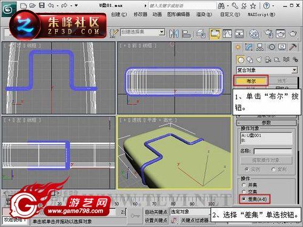The image size is (303, 227).
Task: Switch to the Display panel monitor icon
Action: point(282,47)
